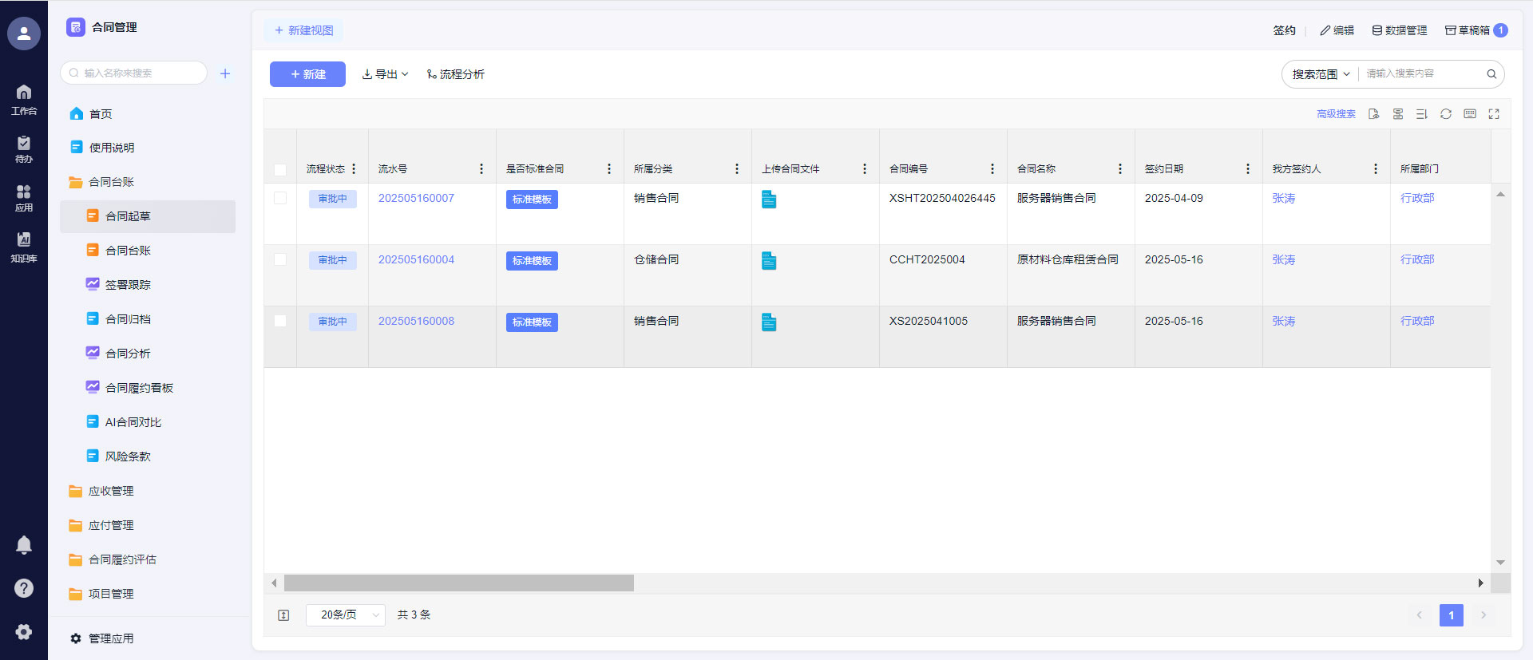Open the 待办 icon in left rail
Image resolution: width=1533 pixels, height=660 pixels.
pos(24,148)
